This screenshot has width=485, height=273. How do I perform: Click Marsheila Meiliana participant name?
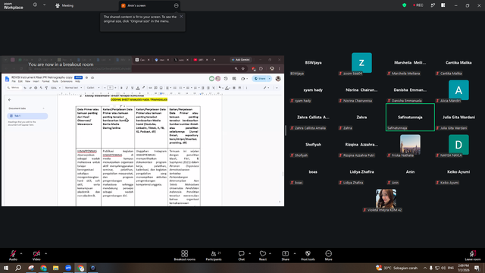click(410, 62)
